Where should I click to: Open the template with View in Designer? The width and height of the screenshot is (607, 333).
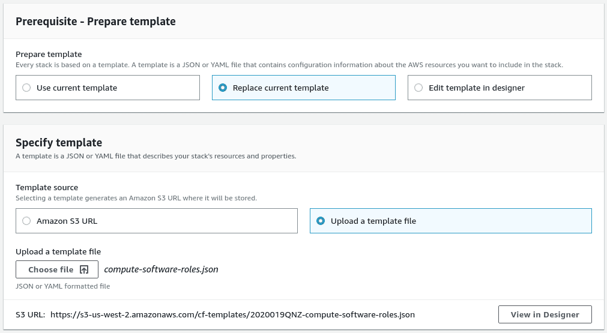click(545, 314)
